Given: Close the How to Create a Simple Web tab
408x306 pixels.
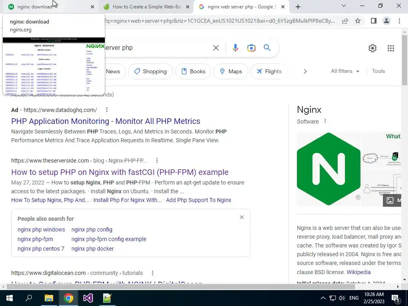Looking at the screenshot, I should coord(187,7).
